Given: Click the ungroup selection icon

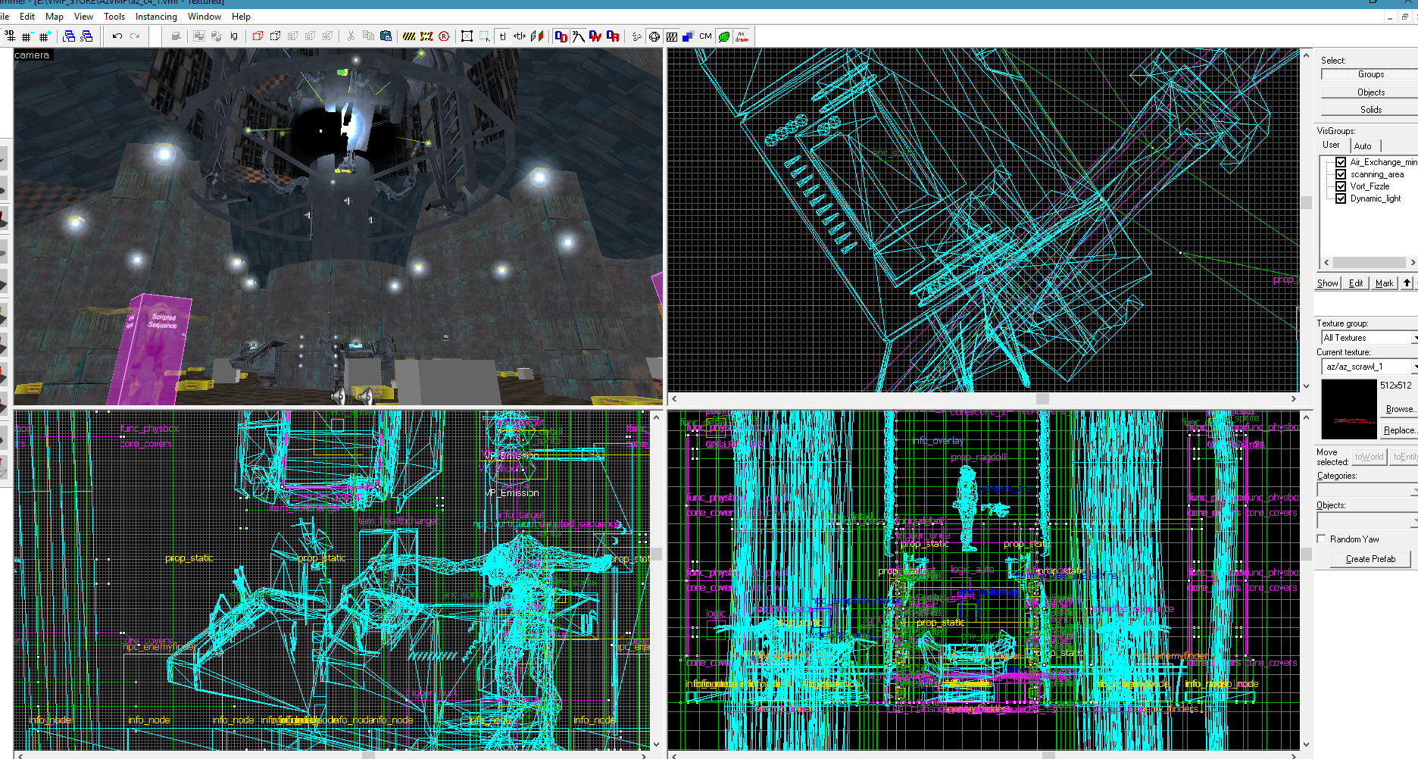Looking at the screenshot, I should click(x=217, y=36).
